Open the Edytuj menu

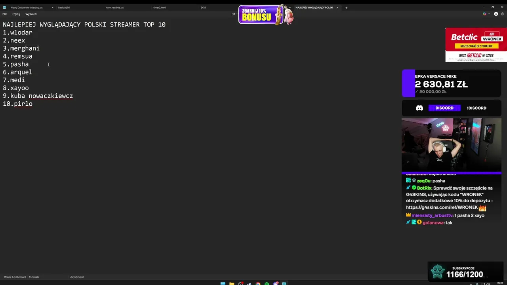pyautogui.click(x=16, y=14)
